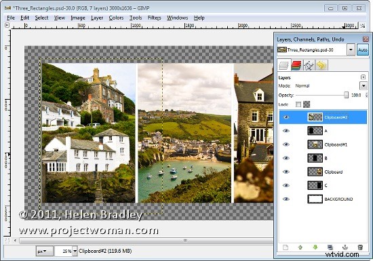Open the zoom percentage dropdown arrow
Image resolution: width=373 pixels, height=261 pixels.
(75, 251)
